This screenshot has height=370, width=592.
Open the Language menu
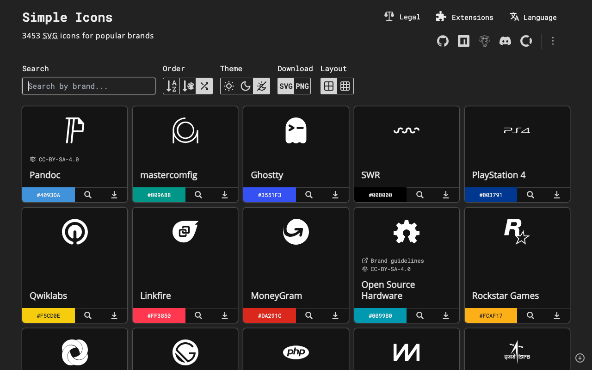[533, 17]
